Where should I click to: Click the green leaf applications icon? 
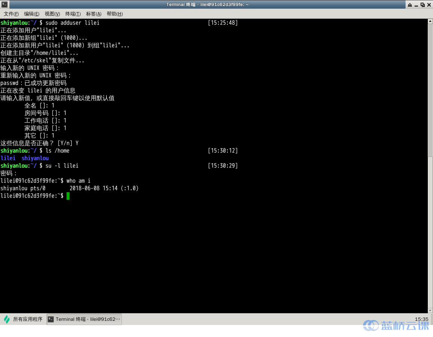[7, 319]
